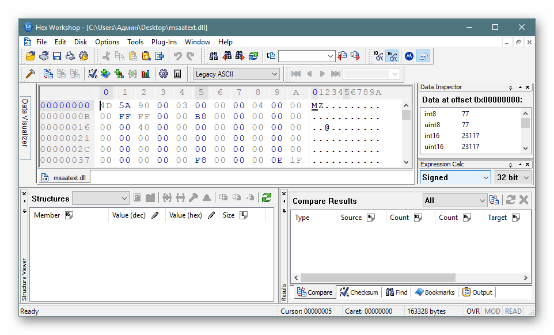The height and width of the screenshot is (335, 554).
Task: Toggle decimal offset view (10 glasses)
Action: pos(378,56)
